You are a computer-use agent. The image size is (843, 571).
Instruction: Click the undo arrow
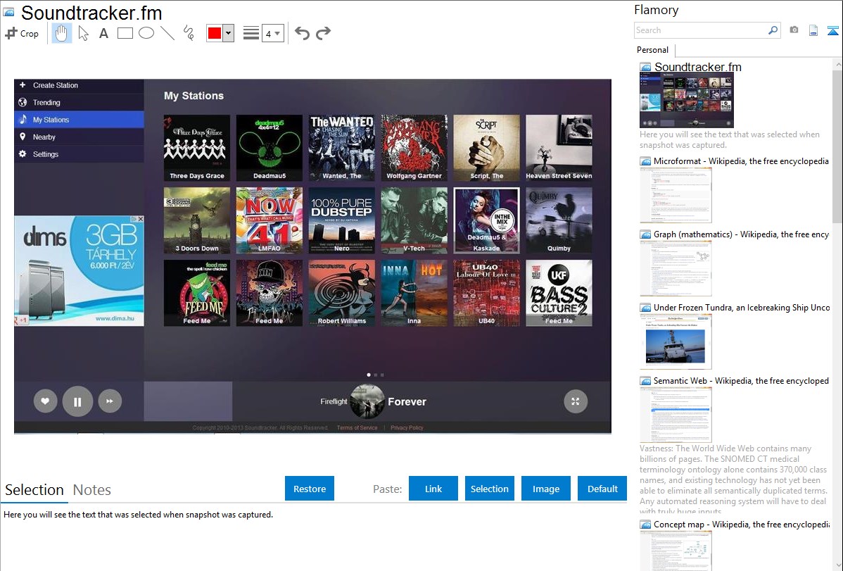point(302,33)
